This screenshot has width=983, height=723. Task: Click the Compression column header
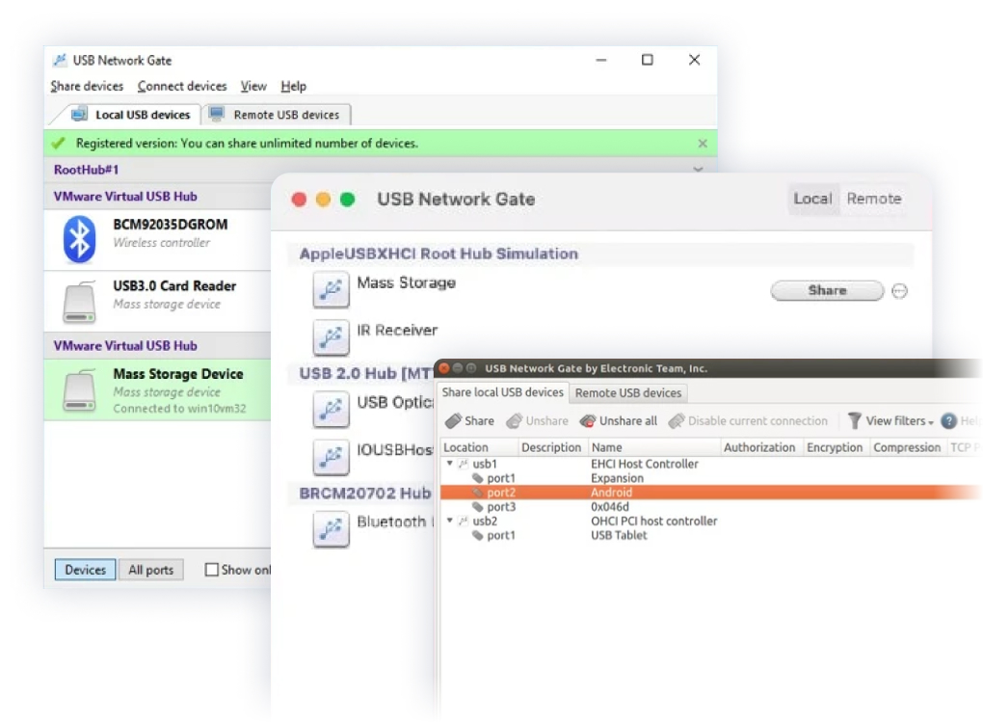(x=907, y=447)
